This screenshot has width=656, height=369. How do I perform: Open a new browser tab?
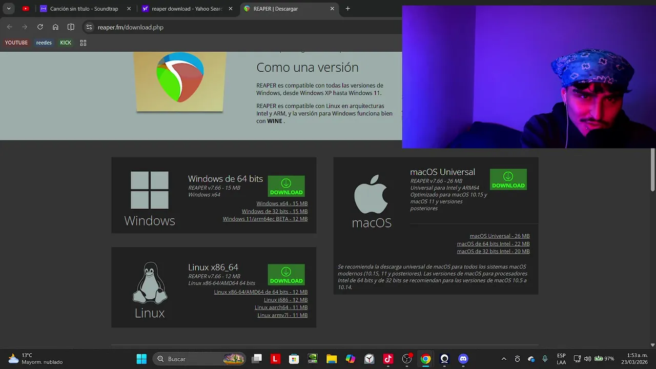pos(348,9)
